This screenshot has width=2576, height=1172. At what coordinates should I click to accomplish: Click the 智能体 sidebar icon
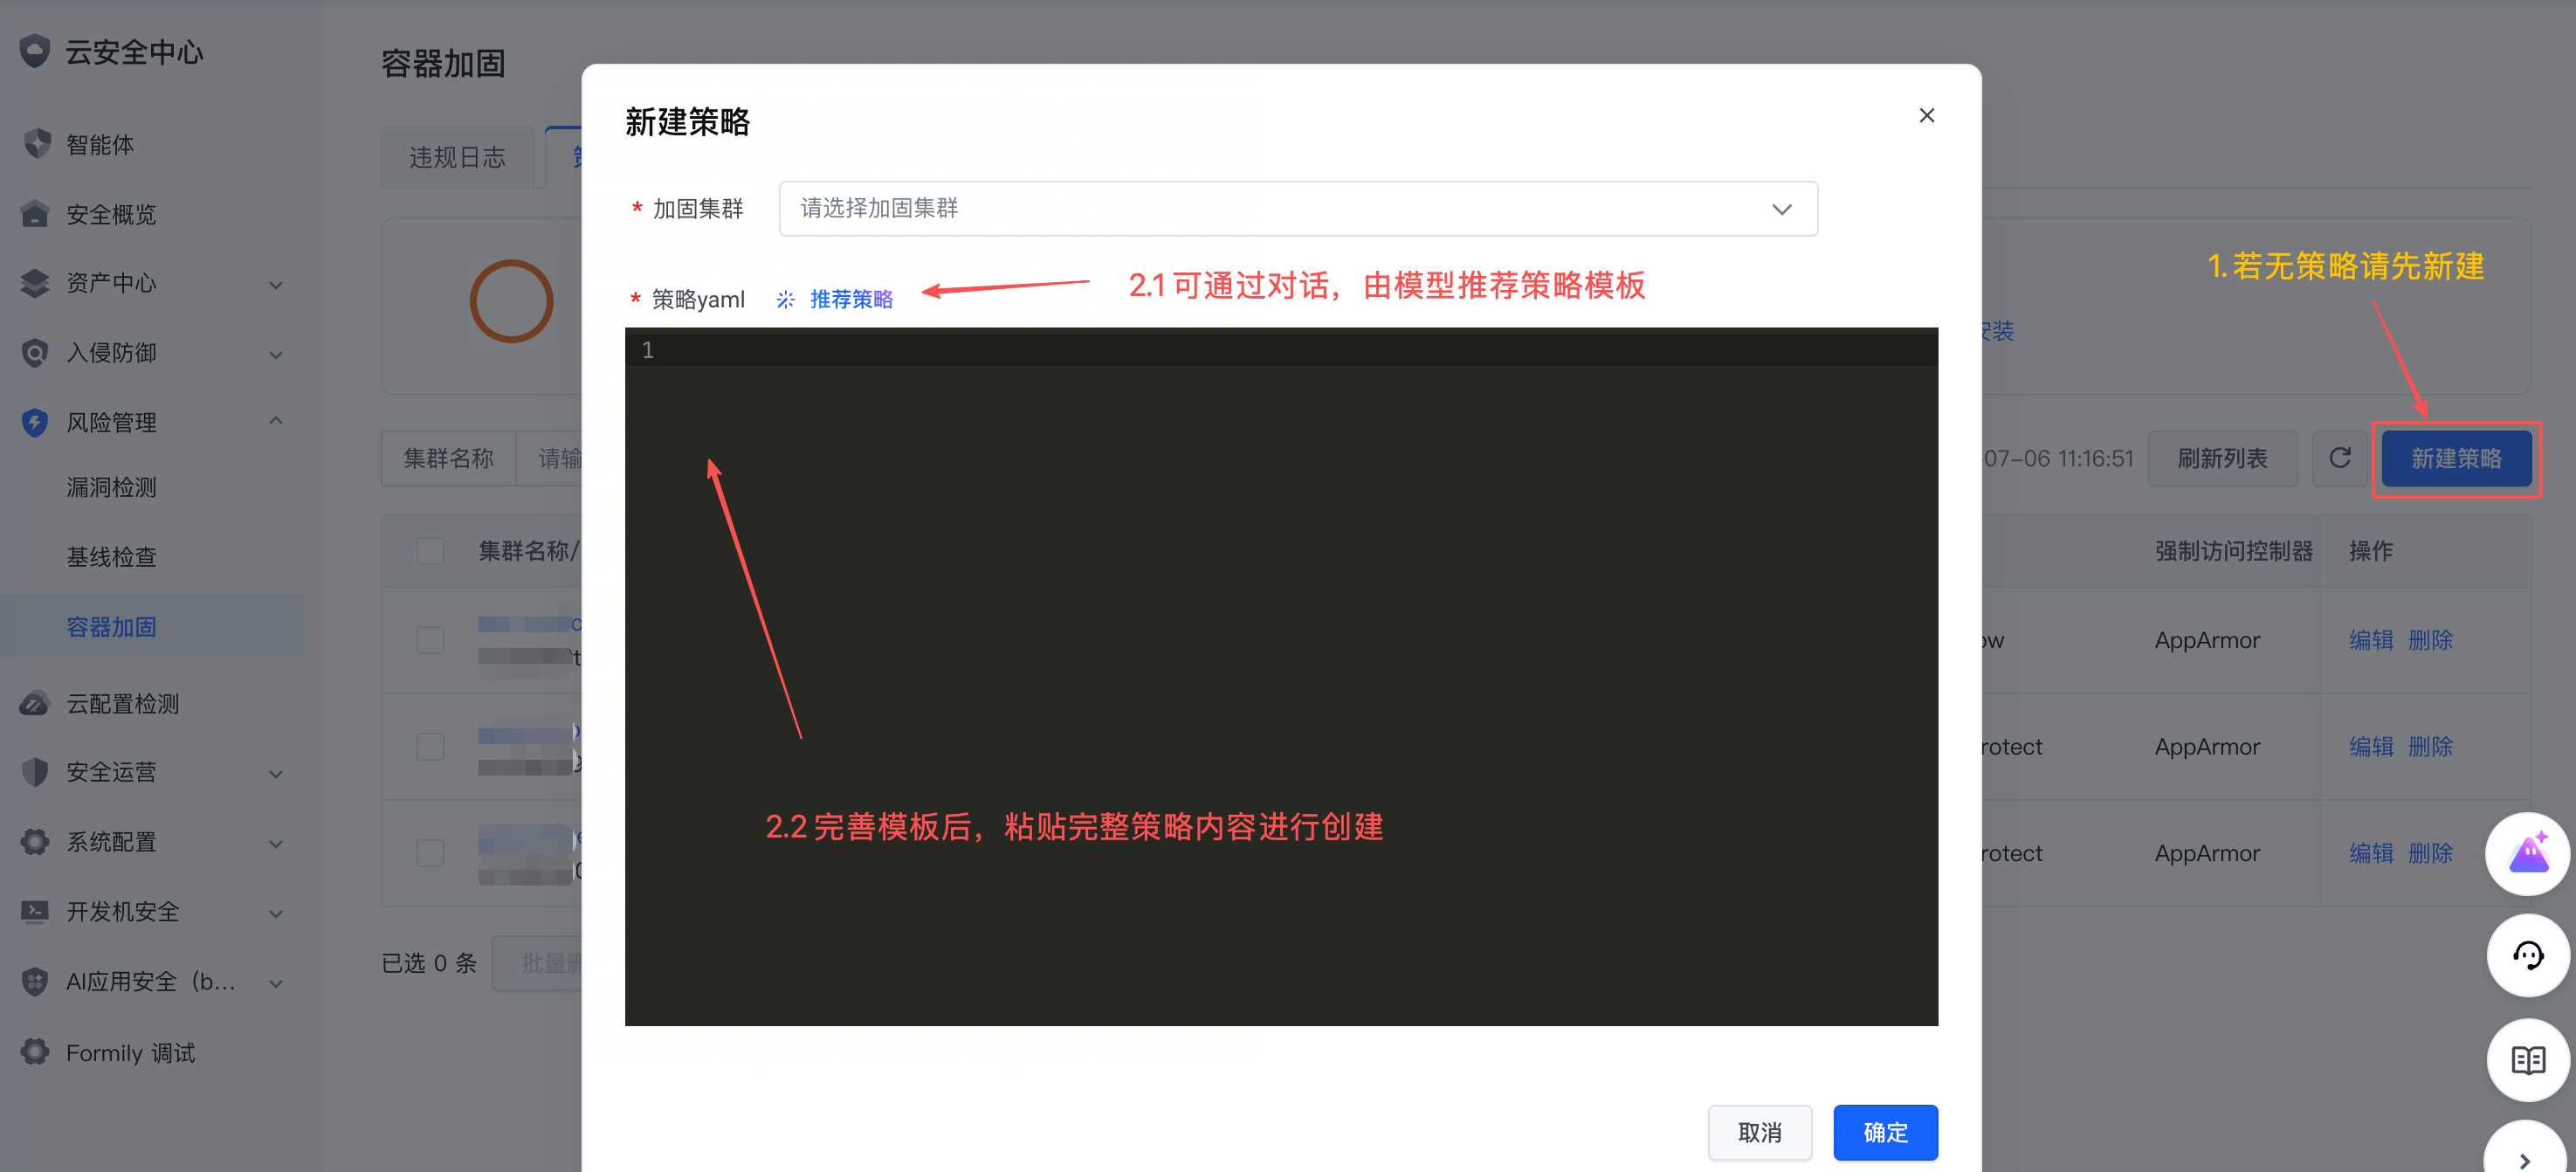click(x=36, y=144)
